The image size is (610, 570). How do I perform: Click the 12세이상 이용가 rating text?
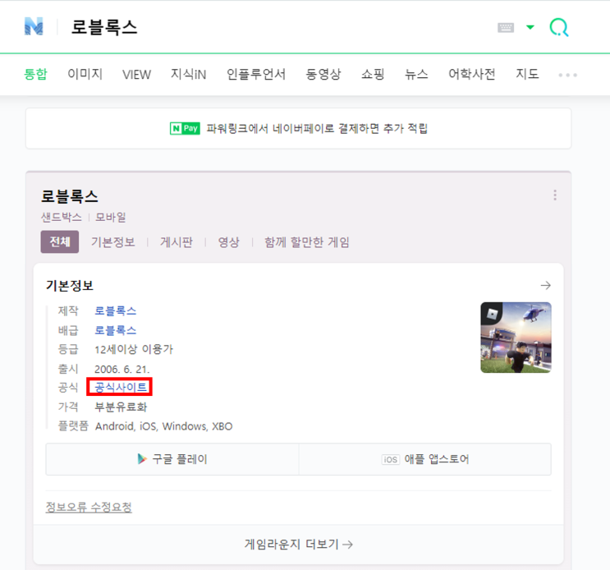134,349
